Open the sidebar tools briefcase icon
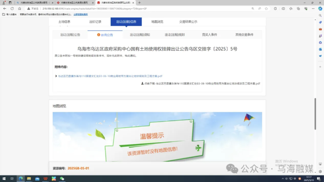 320,29
